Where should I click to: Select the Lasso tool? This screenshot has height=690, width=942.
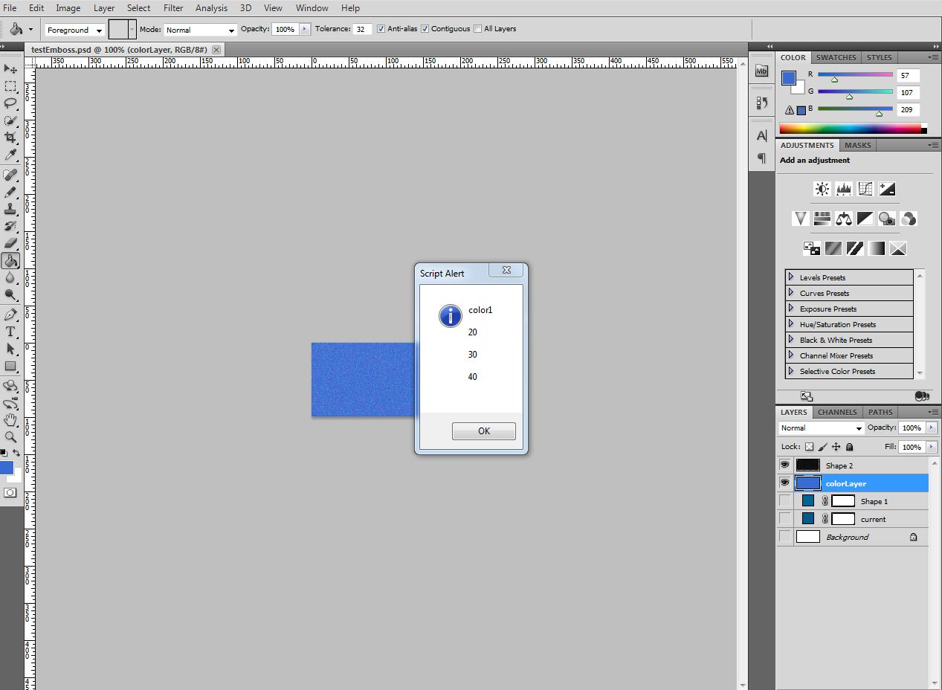point(10,103)
